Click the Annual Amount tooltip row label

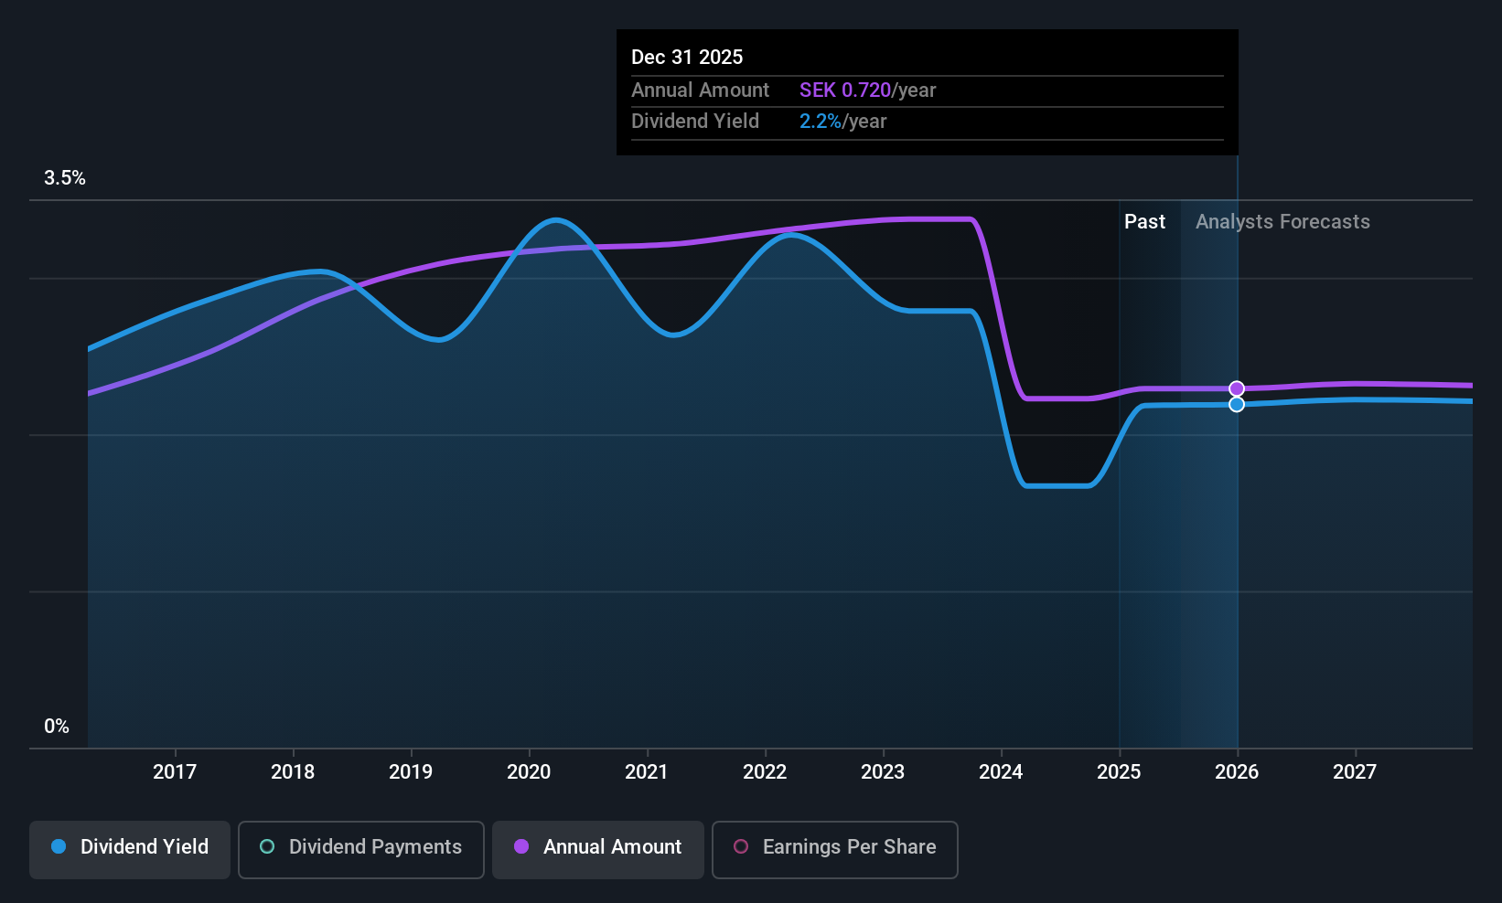click(700, 90)
